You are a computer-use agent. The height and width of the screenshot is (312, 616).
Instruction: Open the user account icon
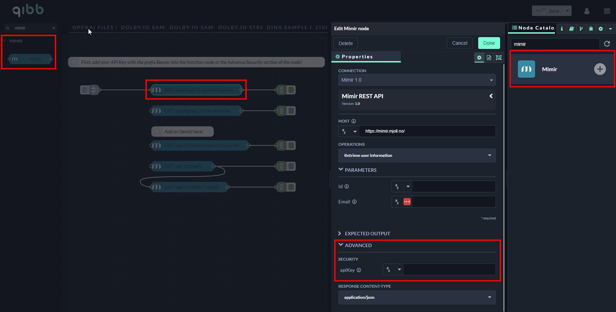(587, 11)
